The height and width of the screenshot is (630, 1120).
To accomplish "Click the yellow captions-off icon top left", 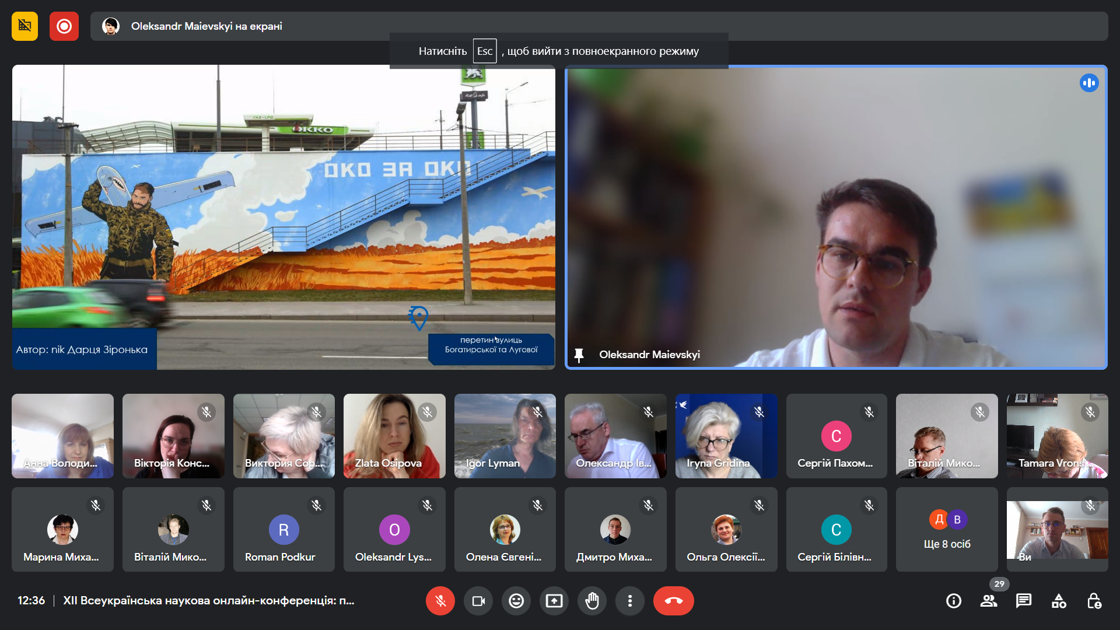I will [24, 26].
